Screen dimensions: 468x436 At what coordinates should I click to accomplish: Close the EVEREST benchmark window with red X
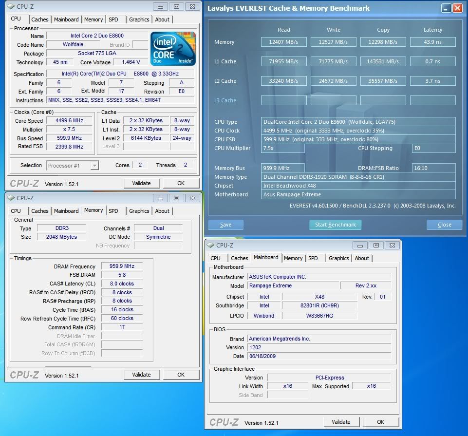(457, 8)
